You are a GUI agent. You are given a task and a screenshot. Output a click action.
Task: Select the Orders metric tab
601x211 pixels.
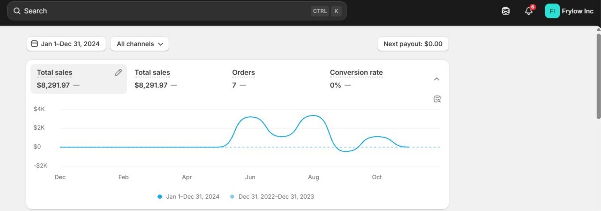tap(243, 79)
